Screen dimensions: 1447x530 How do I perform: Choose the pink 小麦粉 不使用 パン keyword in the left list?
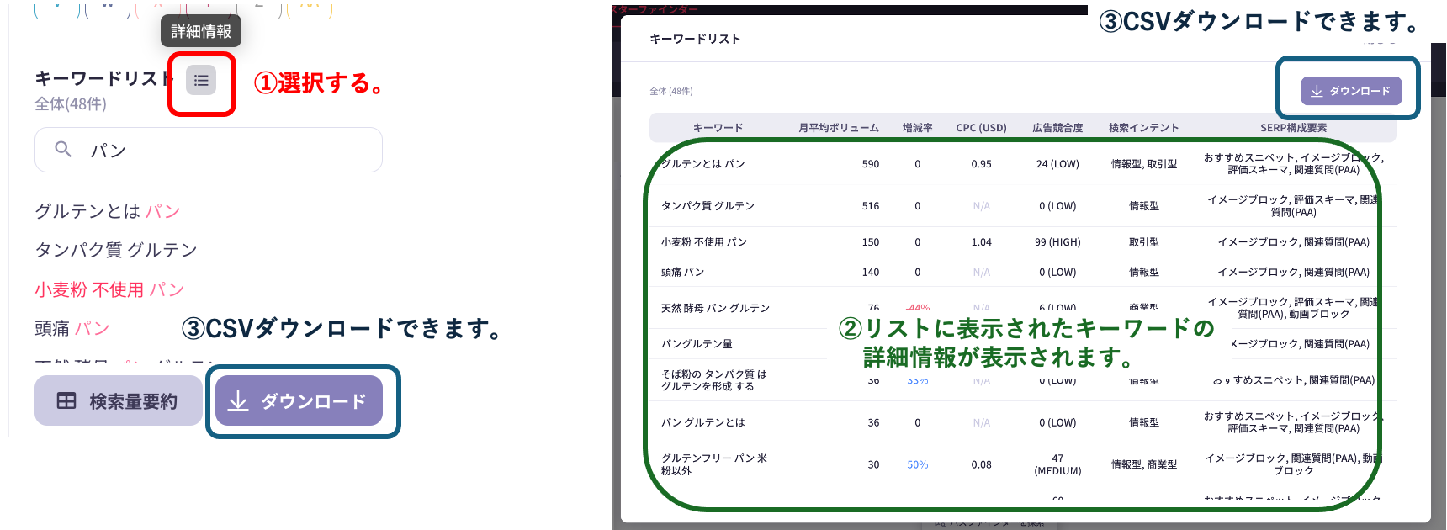pos(109,289)
